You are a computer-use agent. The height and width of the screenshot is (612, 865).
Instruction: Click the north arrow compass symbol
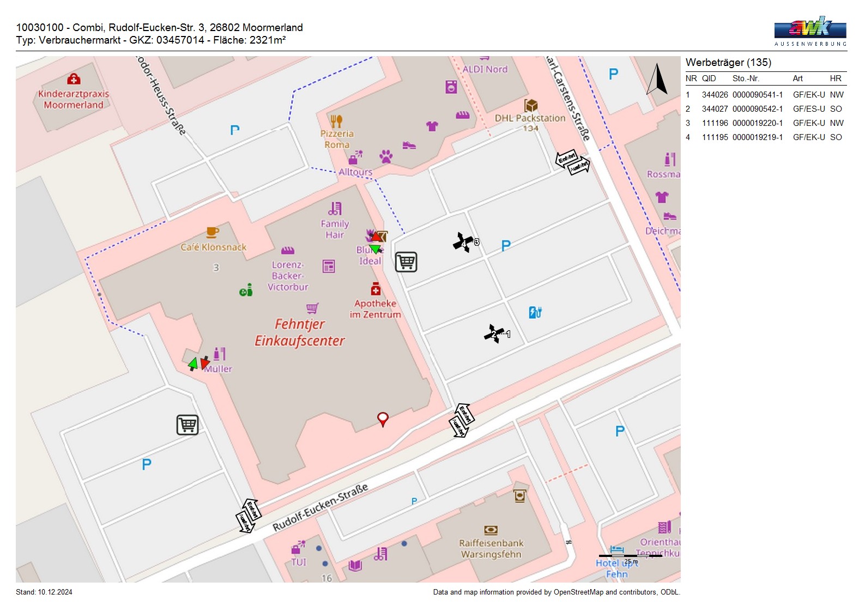click(x=657, y=80)
